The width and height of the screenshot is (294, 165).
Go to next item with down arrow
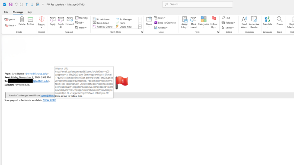point(32,4)
